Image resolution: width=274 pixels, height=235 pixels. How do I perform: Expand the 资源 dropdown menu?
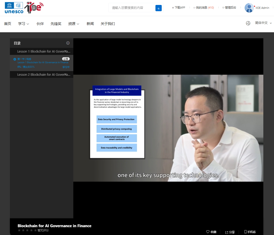[x=74, y=24]
